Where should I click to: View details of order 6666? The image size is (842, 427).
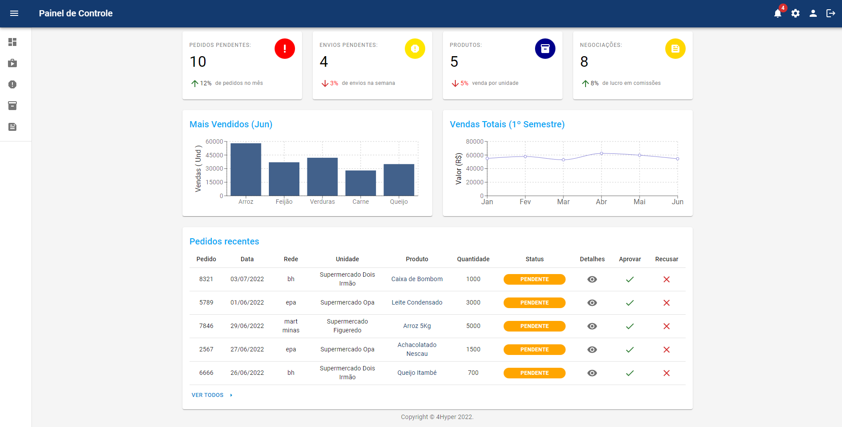592,373
